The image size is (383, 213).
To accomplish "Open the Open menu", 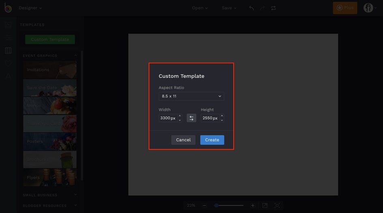I will [200, 8].
